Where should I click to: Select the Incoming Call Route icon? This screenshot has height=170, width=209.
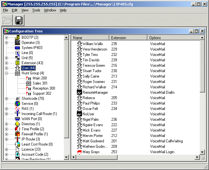point(17,114)
